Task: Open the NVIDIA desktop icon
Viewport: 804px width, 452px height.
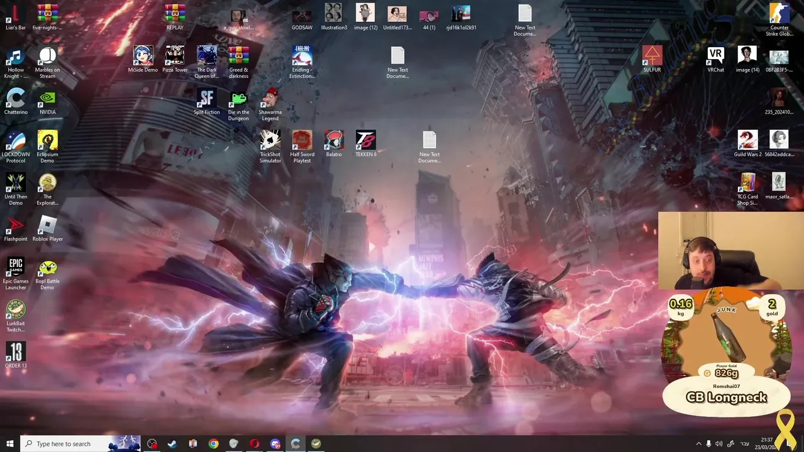Action: click(x=48, y=102)
